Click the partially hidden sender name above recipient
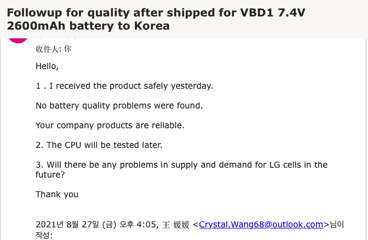Viewport: 368px width, 240px height. coord(56,39)
